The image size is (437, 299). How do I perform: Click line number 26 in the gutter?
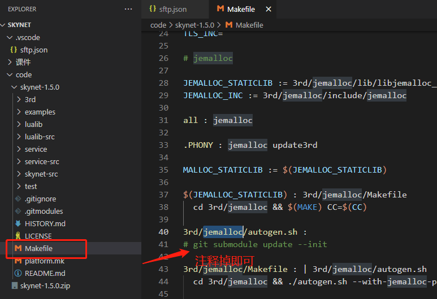[163, 58]
